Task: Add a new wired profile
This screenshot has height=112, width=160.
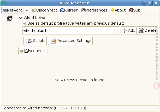Action: pos(129,31)
